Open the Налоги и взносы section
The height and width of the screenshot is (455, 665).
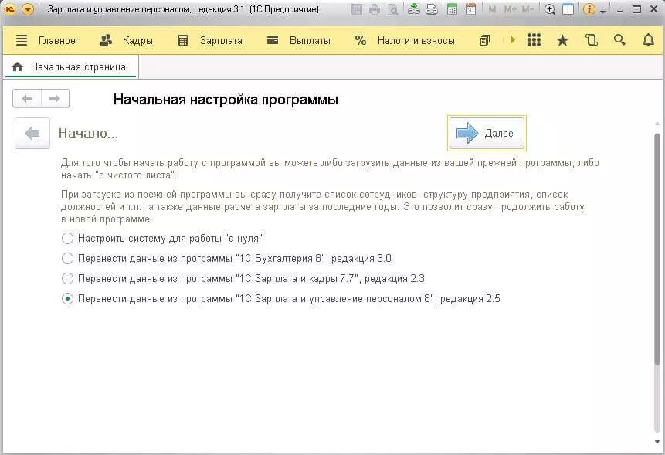click(416, 41)
